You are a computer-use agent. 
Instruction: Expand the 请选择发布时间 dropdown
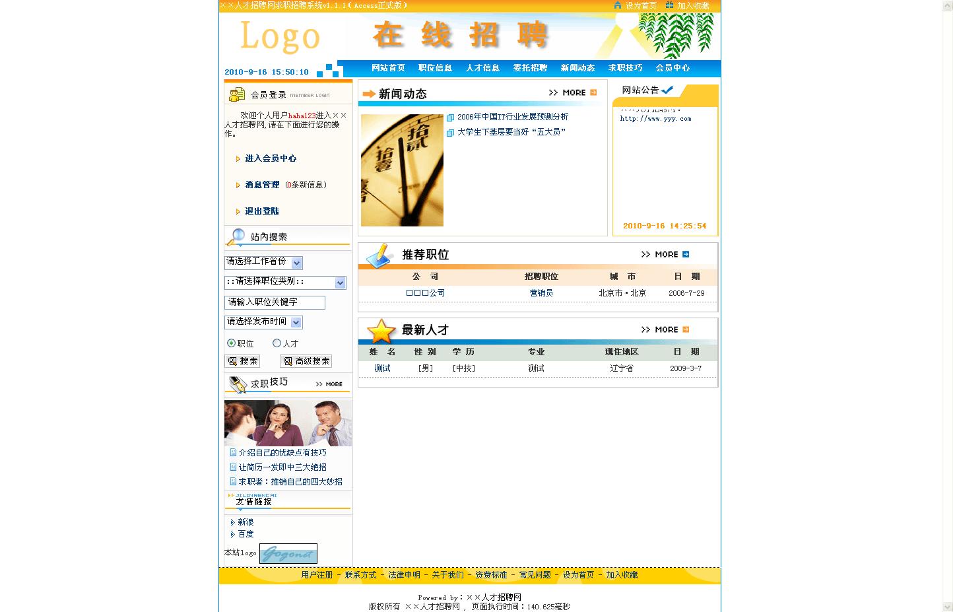[x=263, y=322]
